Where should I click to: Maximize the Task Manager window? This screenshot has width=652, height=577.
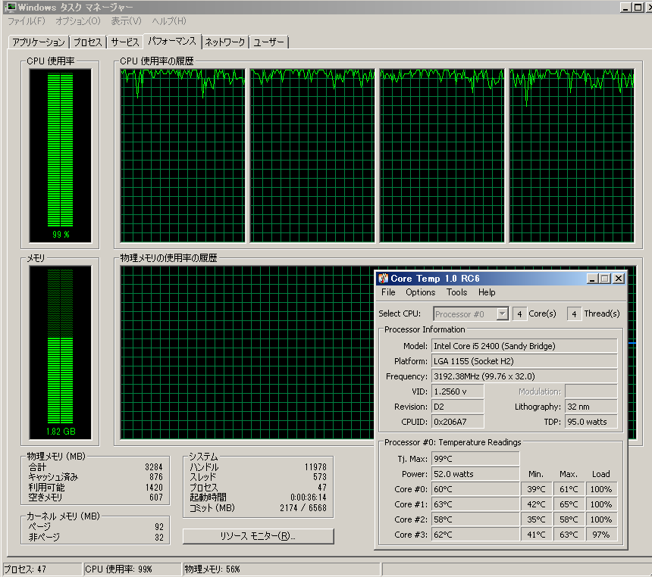[638, 7]
